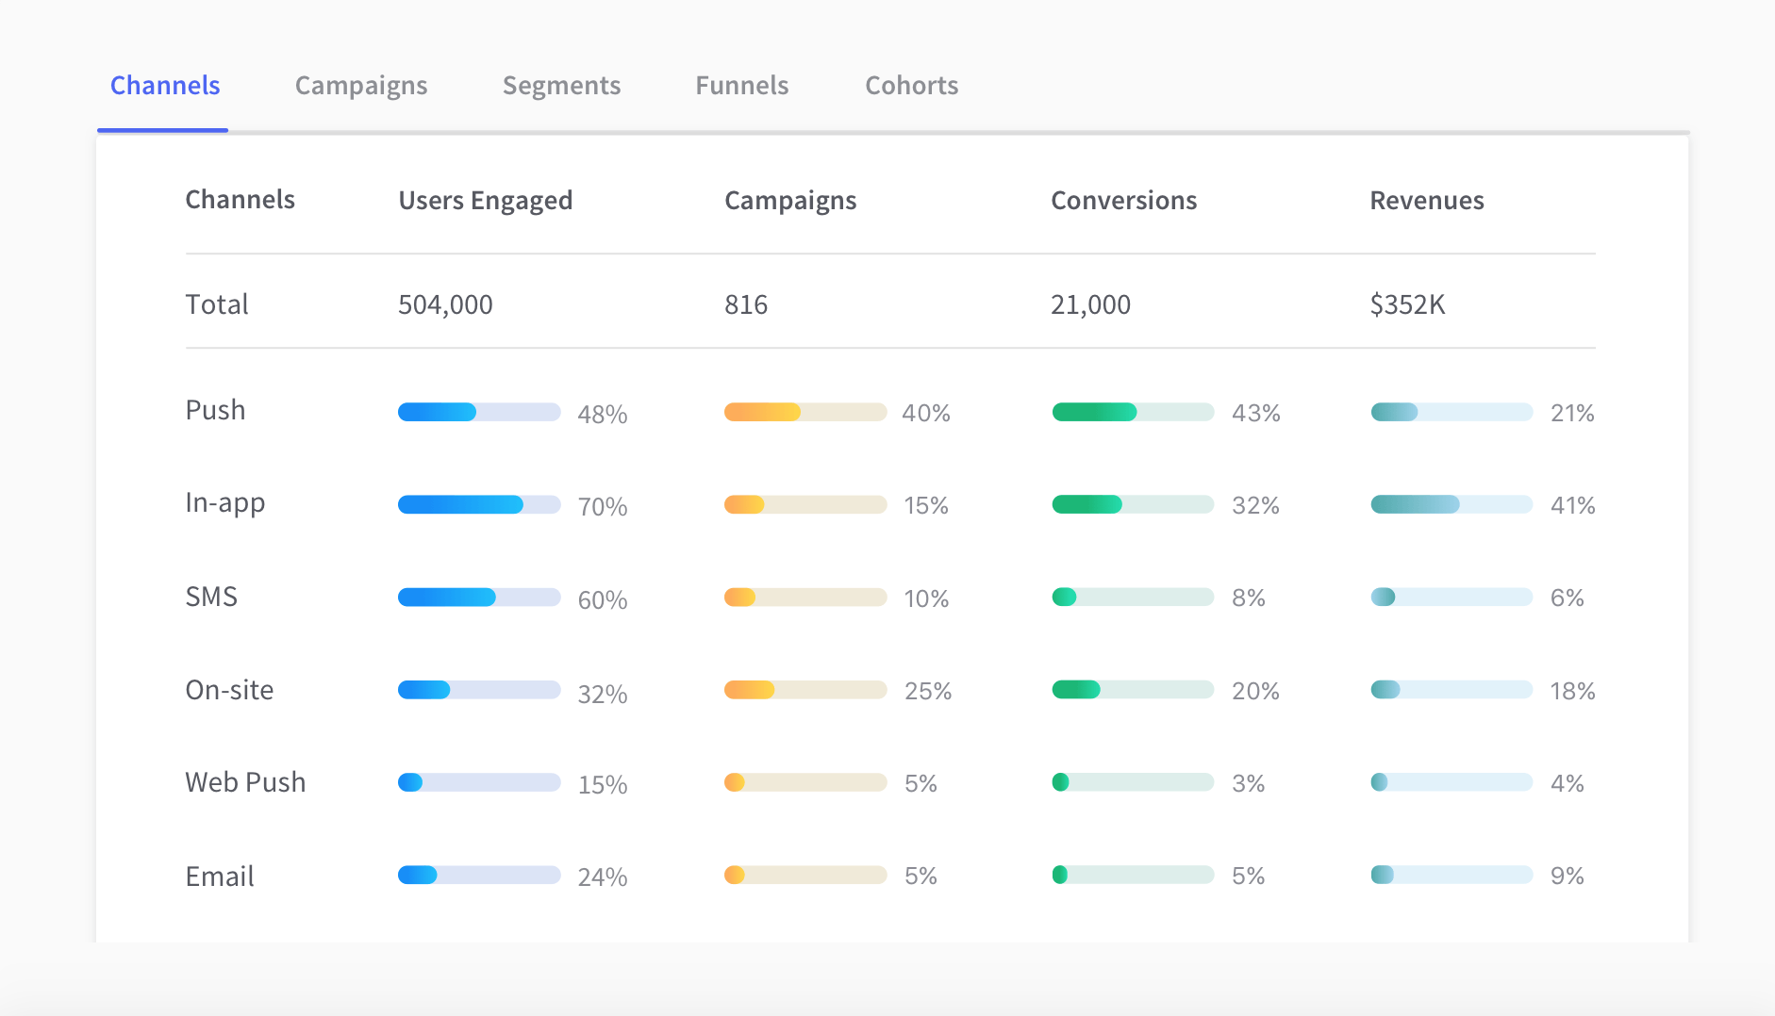The width and height of the screenshot is (1775, 1016).
Task: Click the SMS campaigns orange progress bar
Action: [805, 598]
